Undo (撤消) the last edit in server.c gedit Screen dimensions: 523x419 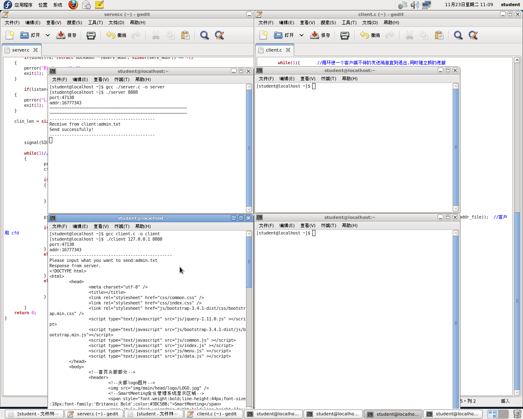pos(116,35)
